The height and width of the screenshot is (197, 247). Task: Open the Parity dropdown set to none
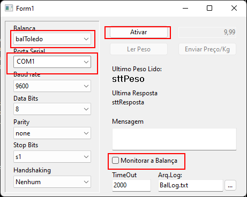(x=52, y=133)
